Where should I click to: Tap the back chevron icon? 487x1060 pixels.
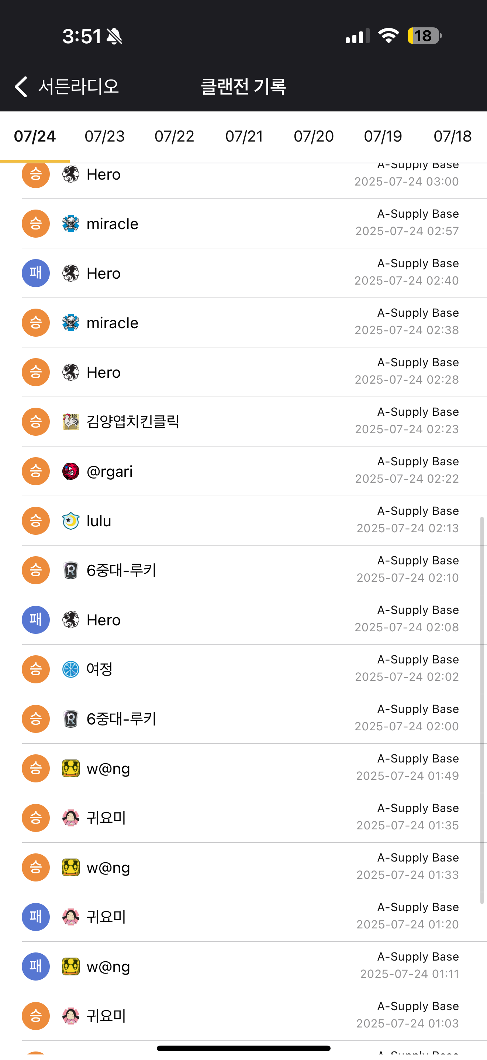pyautogui.click(x=21, y=86)
